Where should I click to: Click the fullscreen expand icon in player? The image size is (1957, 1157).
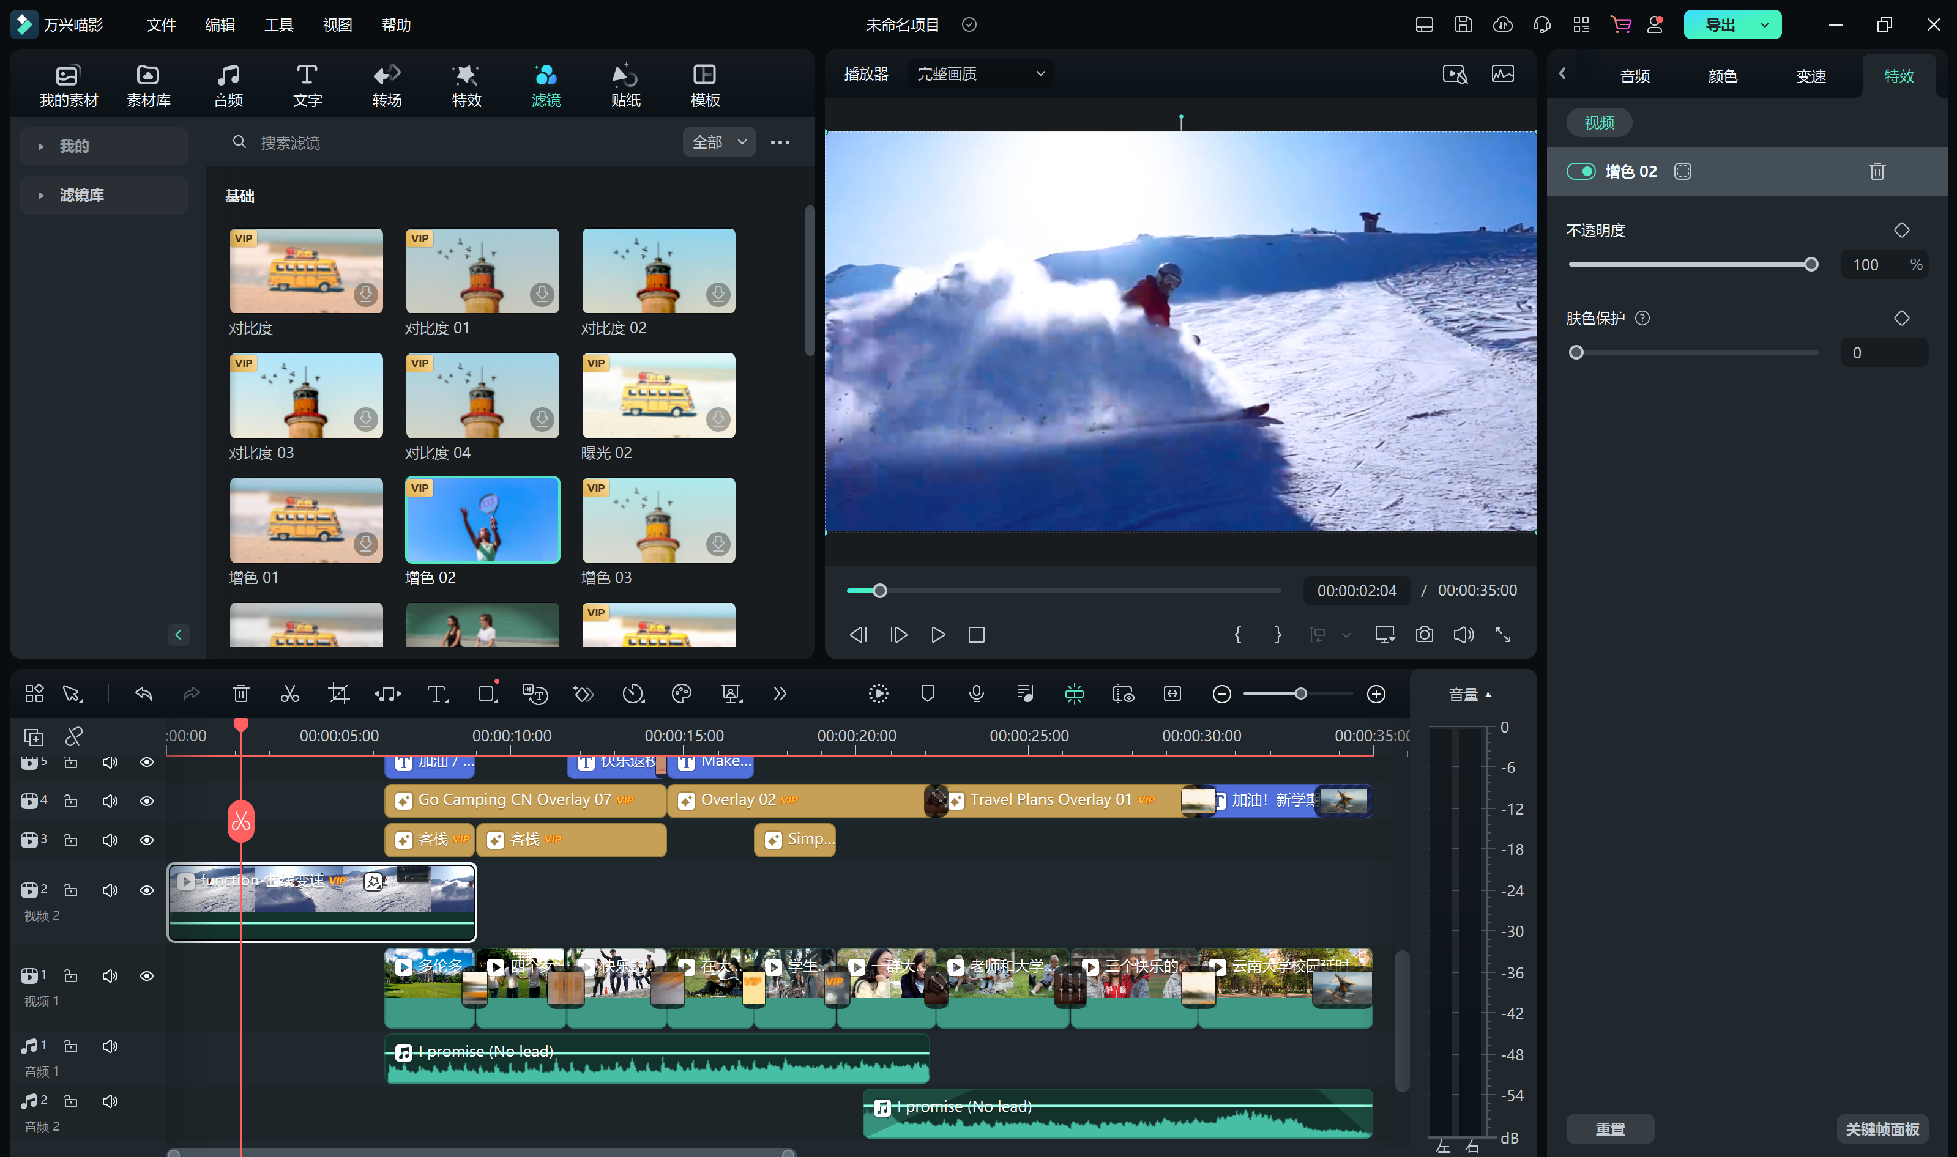tap(1503, 635)
